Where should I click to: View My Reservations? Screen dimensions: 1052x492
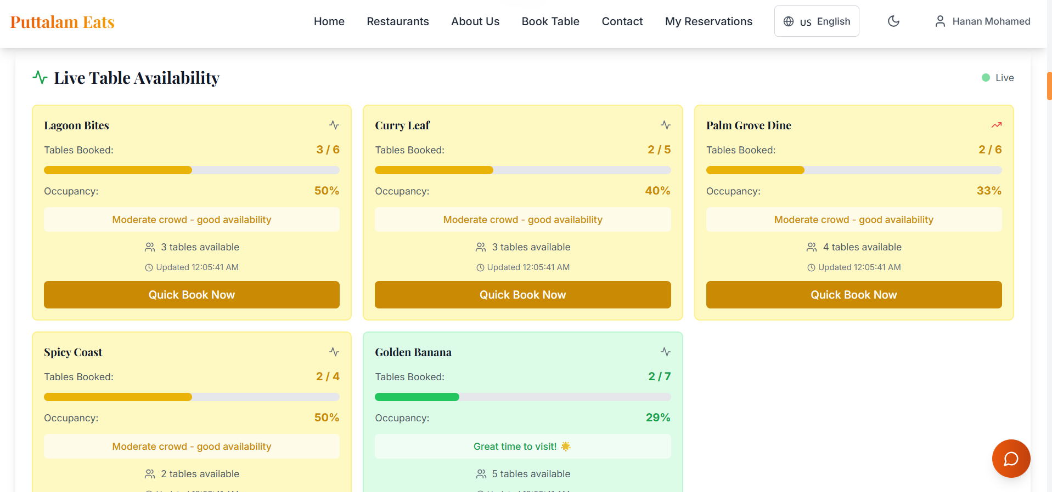[x=708, y=21]
